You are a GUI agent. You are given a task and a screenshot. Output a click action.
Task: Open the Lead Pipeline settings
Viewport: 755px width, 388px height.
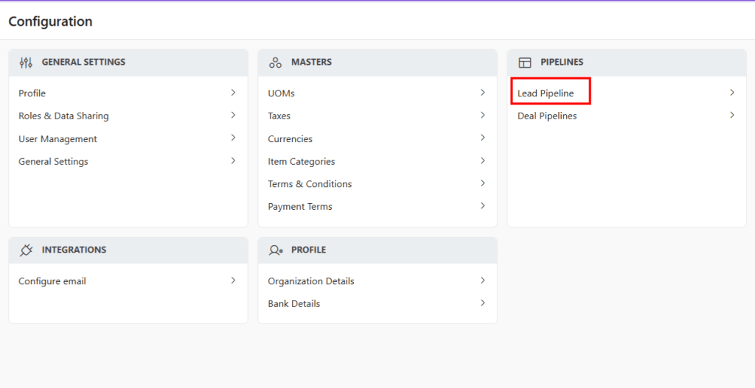click(546, 94)
